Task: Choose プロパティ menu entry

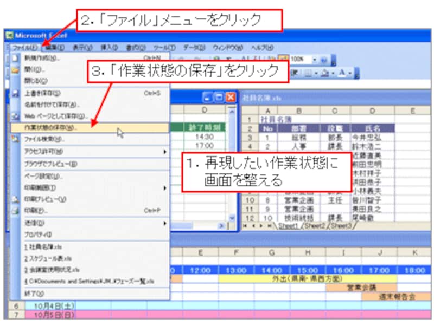Action: (x=90, y=235)
